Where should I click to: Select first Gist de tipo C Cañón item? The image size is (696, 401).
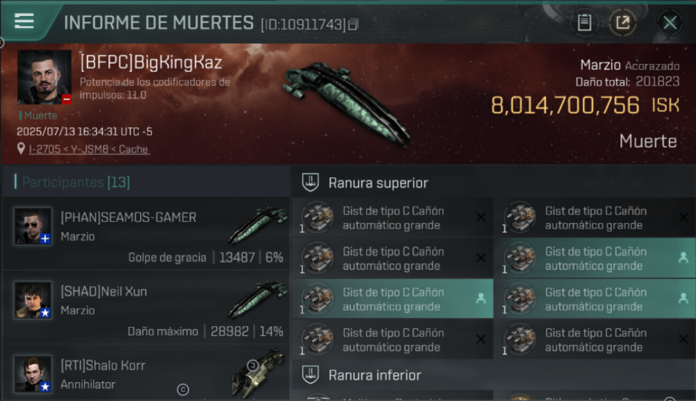click(392, 218)
